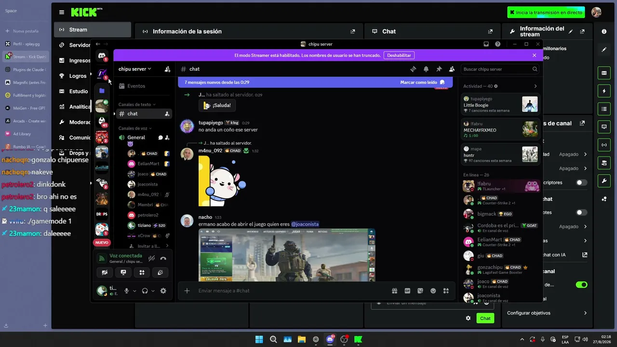Invite members icon next to chipu server
This screenshot has width=617, height=347.
[167, 69]
